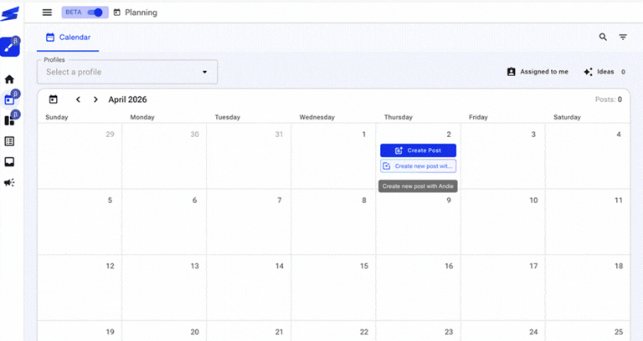The image size is (643, 341).
Task: Select the April 15 calendar cell
Action: pos(333,287)
